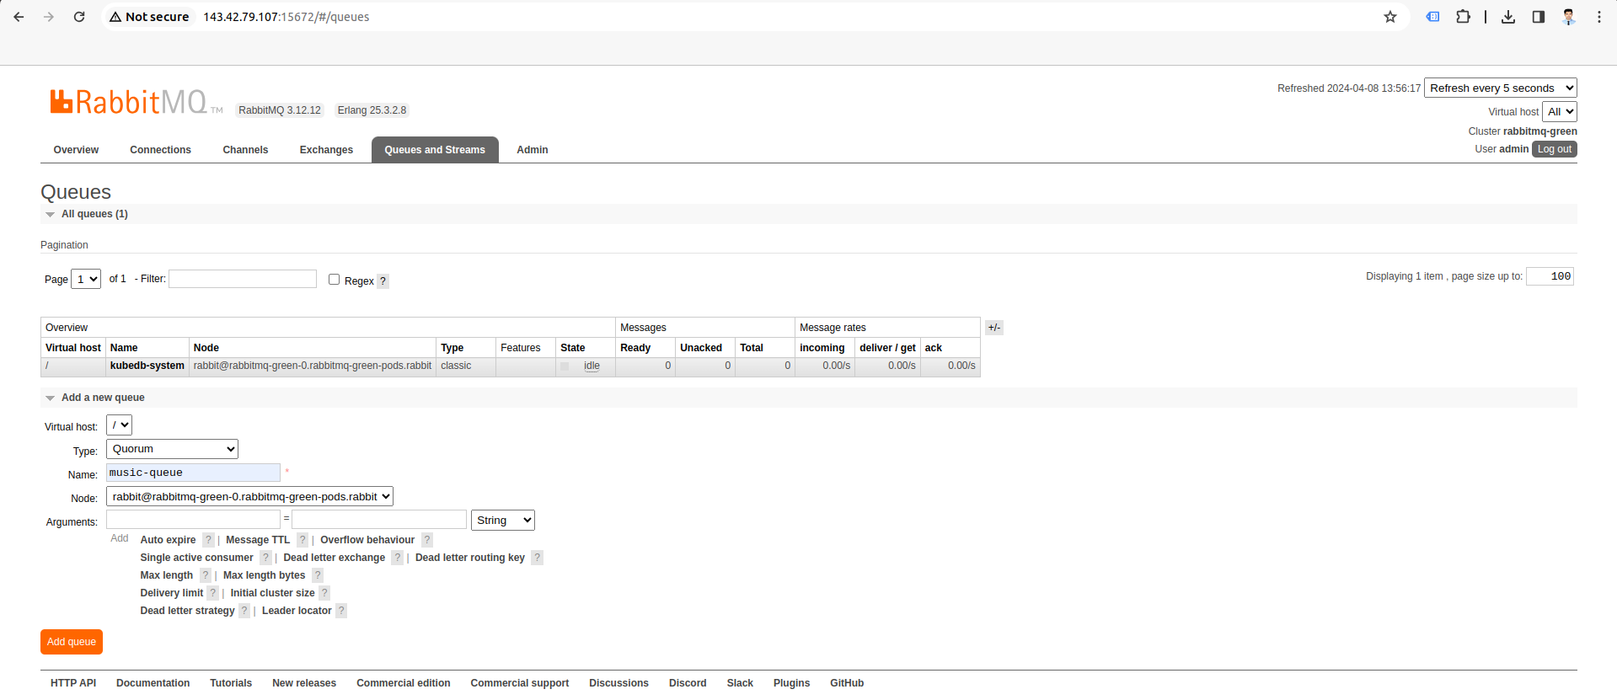
Task: Click the +/- column selector button
Action: click(994, 328)
